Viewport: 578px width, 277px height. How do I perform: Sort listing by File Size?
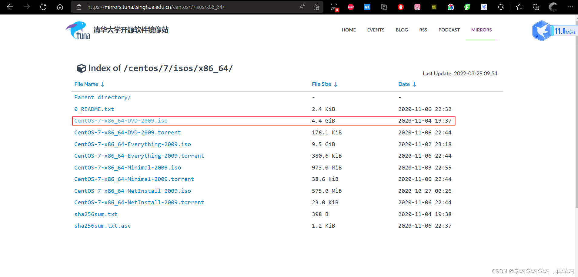pos(325,84)
